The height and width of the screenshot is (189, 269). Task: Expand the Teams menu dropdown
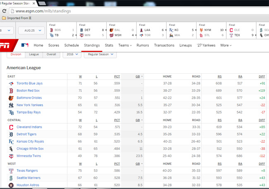(x=125, y=45)
